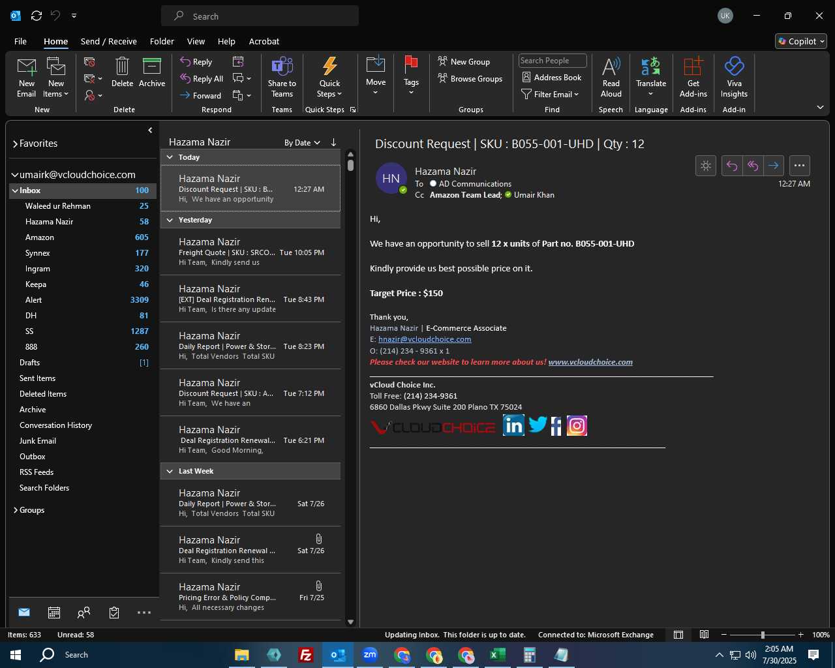Open Quick Steps gallery
The image size is (835, 668).
[330, 78]
